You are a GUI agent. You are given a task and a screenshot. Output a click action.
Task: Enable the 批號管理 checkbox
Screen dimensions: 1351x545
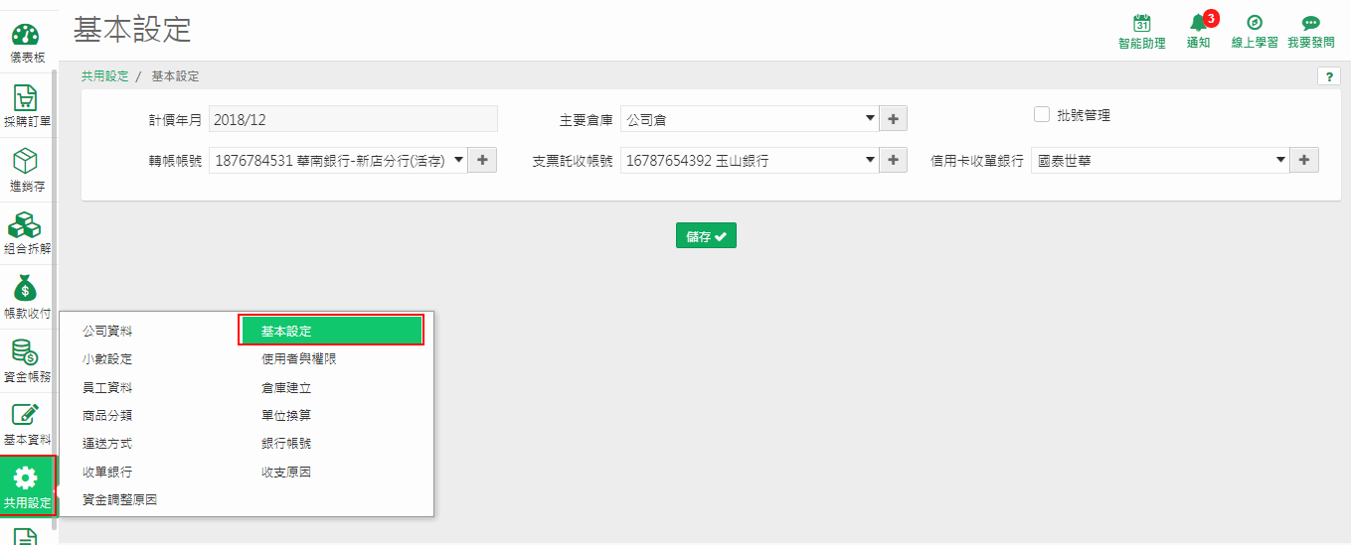pyautogui.click(x=1042, y=114)
